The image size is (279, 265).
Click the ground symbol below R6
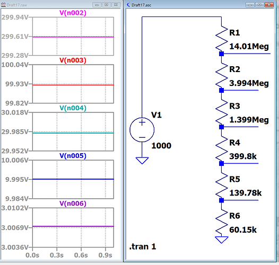point(222,240)
